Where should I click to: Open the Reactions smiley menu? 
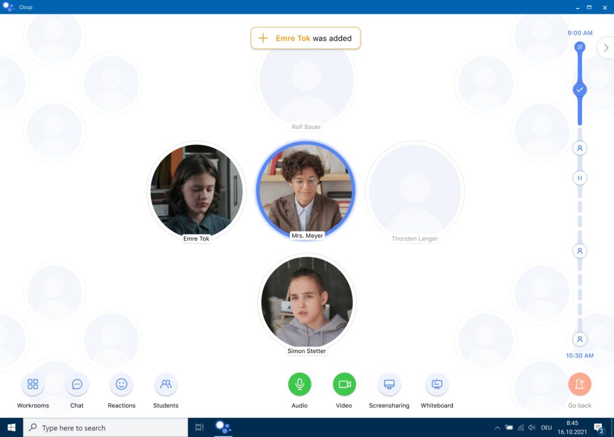[x=122, y=384]
